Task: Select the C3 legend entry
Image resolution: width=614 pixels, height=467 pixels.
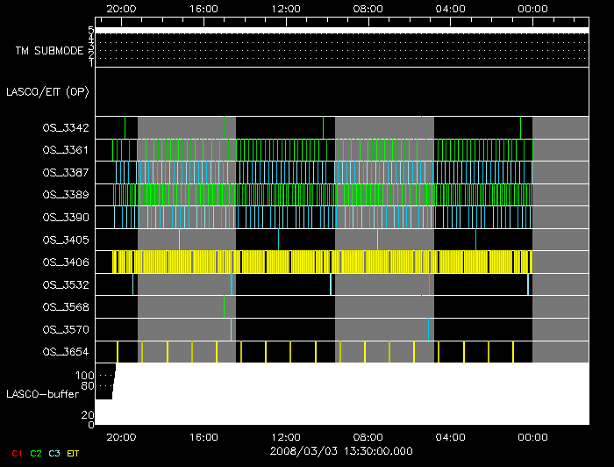Action: 55,454
